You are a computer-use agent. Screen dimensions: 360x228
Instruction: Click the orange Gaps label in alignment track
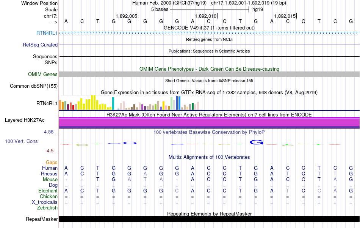click(52, 163)
